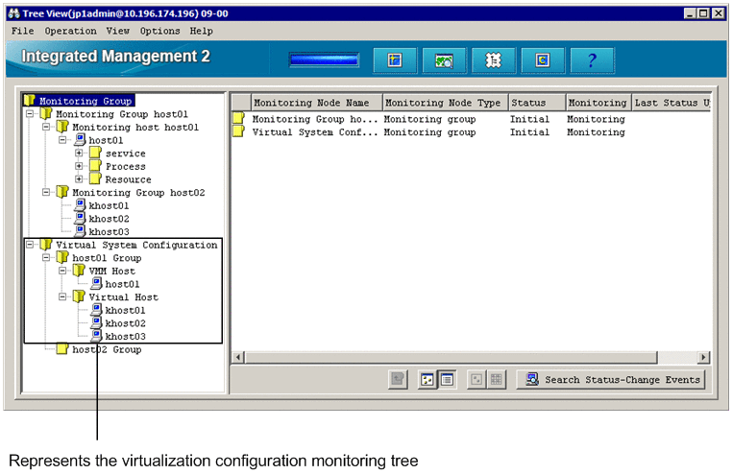This screenshot has width=732, height=474.
Task: Toggle the grid layout button at bottom
Action: point(495,380)
